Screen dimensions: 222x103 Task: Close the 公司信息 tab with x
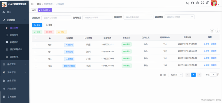[x=49, y=10]
